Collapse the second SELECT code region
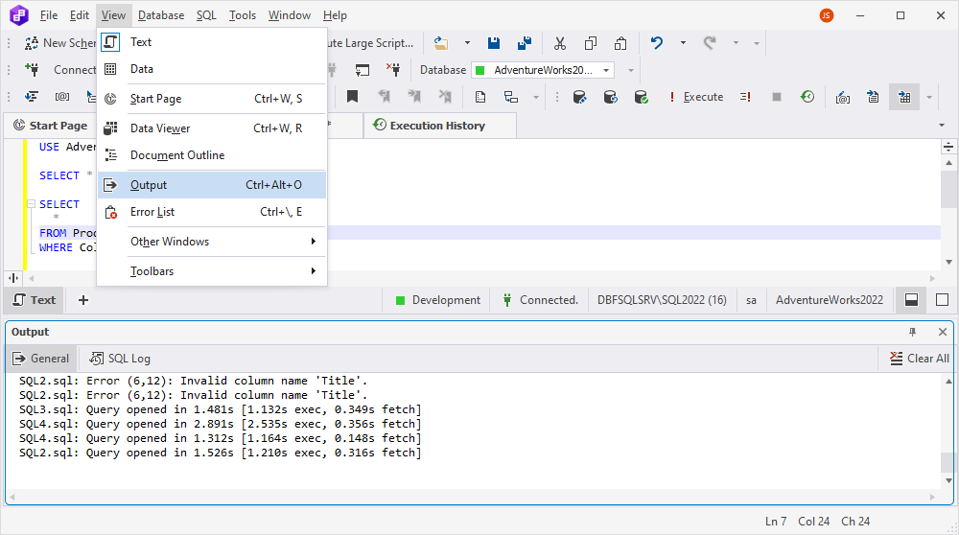Viewport: 959px width, 535px height. point(31,204)
